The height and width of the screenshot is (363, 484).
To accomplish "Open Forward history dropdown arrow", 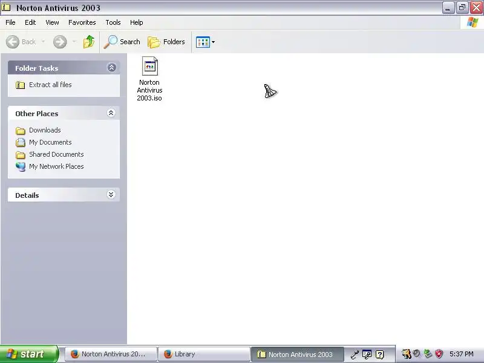I will [74, 41].
